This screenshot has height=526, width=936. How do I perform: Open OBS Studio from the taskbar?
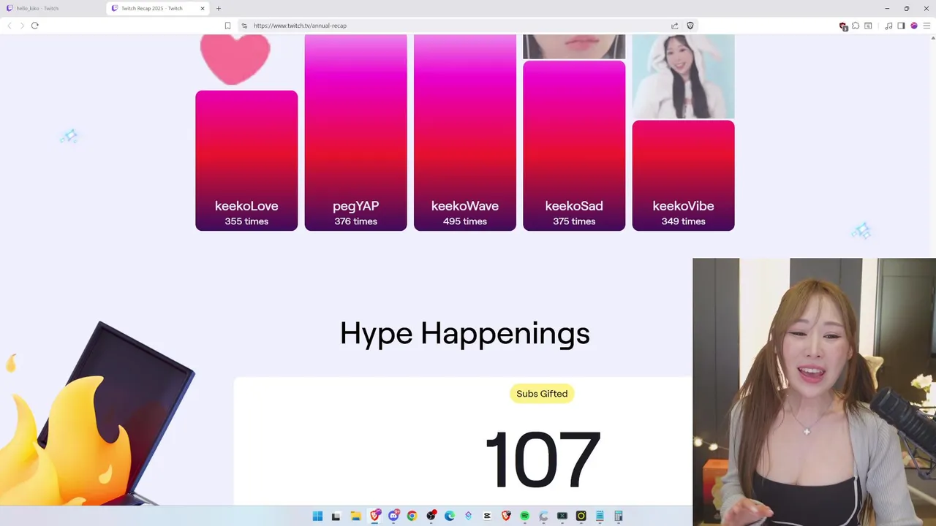(x=431, y=516)
